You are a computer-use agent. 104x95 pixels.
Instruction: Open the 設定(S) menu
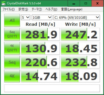coord(23,9)
